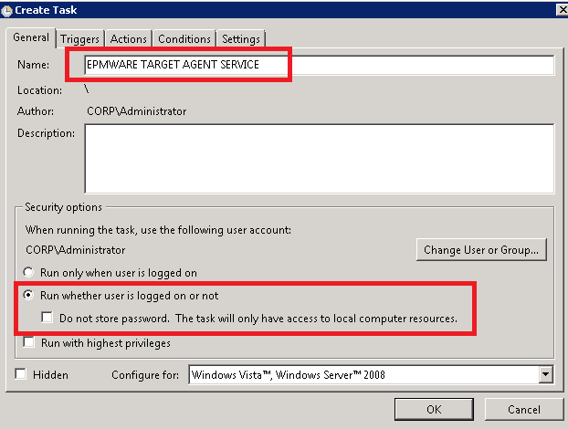
Task: Open the Triggers tab
Action: pos(80,38)
